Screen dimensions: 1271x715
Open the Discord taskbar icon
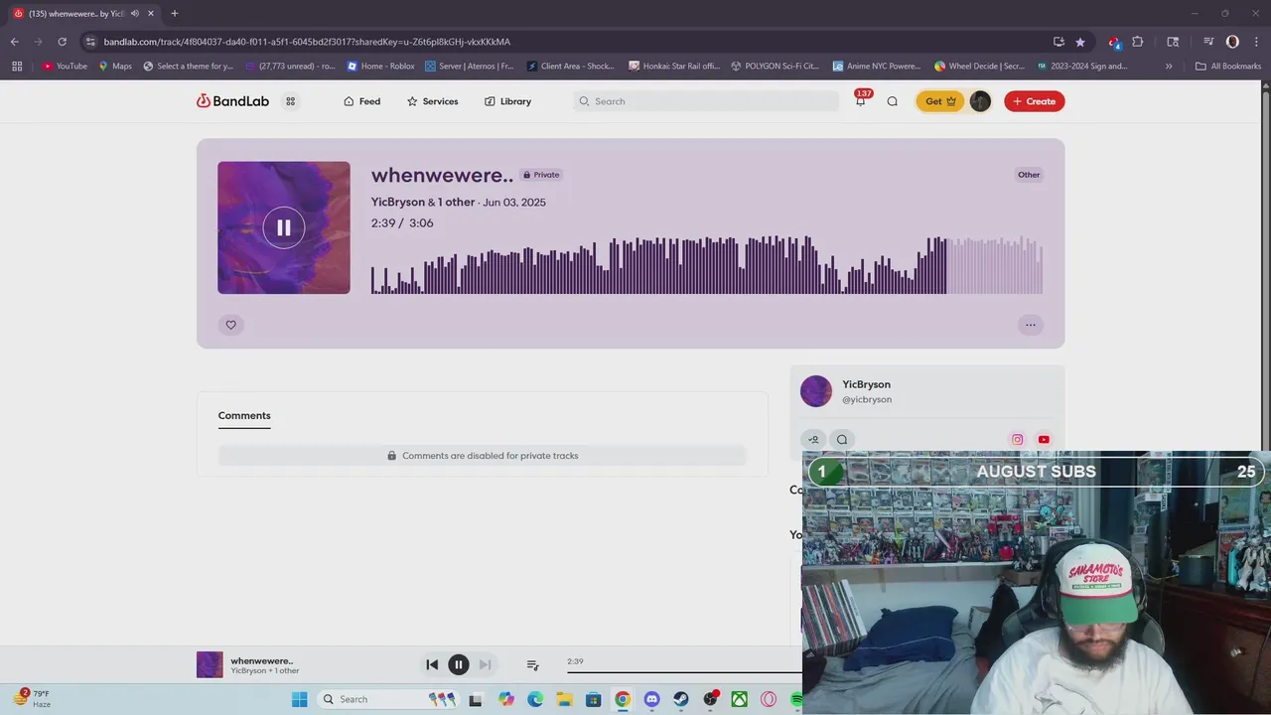[x=651, y=699]
